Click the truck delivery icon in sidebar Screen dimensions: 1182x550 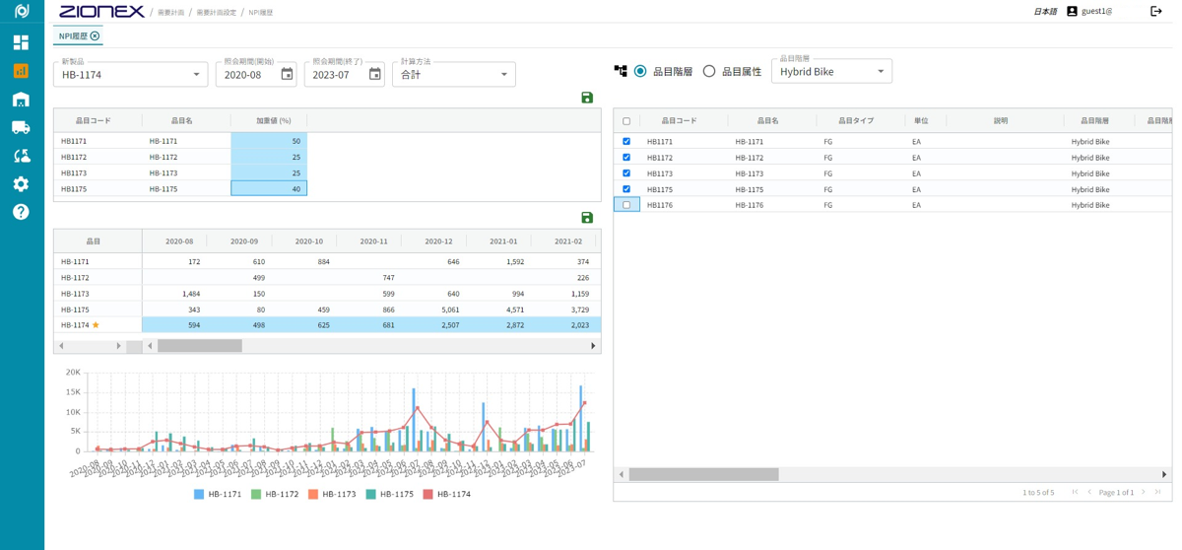click(21, 127)
